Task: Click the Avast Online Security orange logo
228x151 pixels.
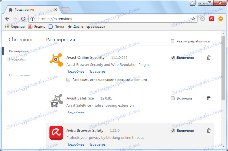Action: point(56,60)
